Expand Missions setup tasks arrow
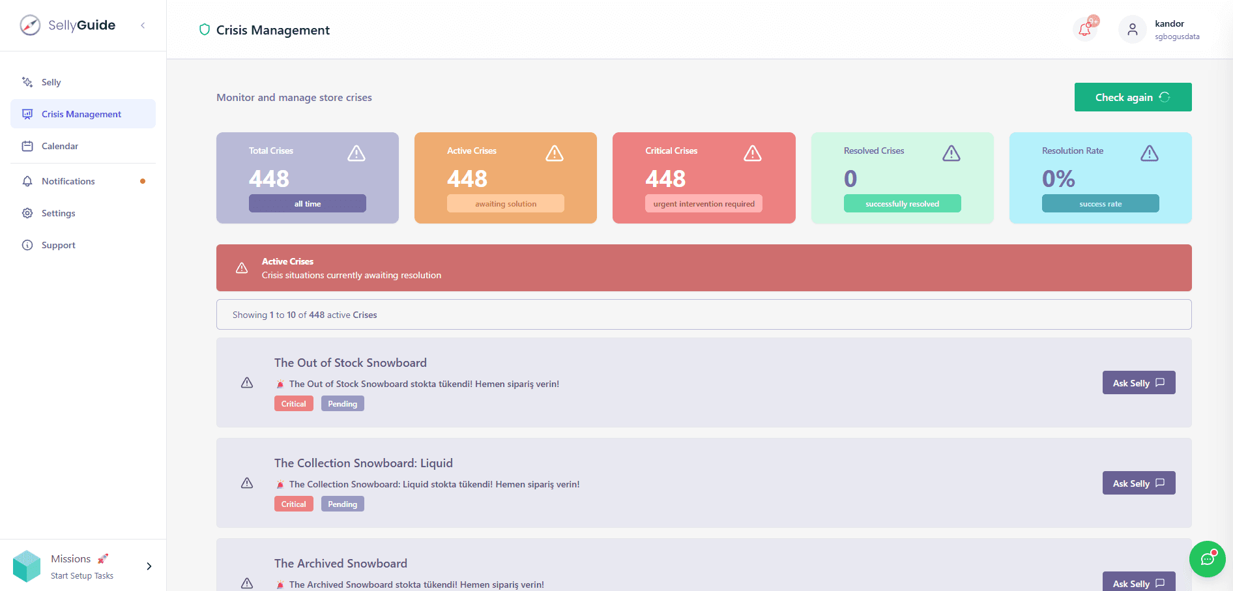The image size is (1233, 591). [149, 566]
